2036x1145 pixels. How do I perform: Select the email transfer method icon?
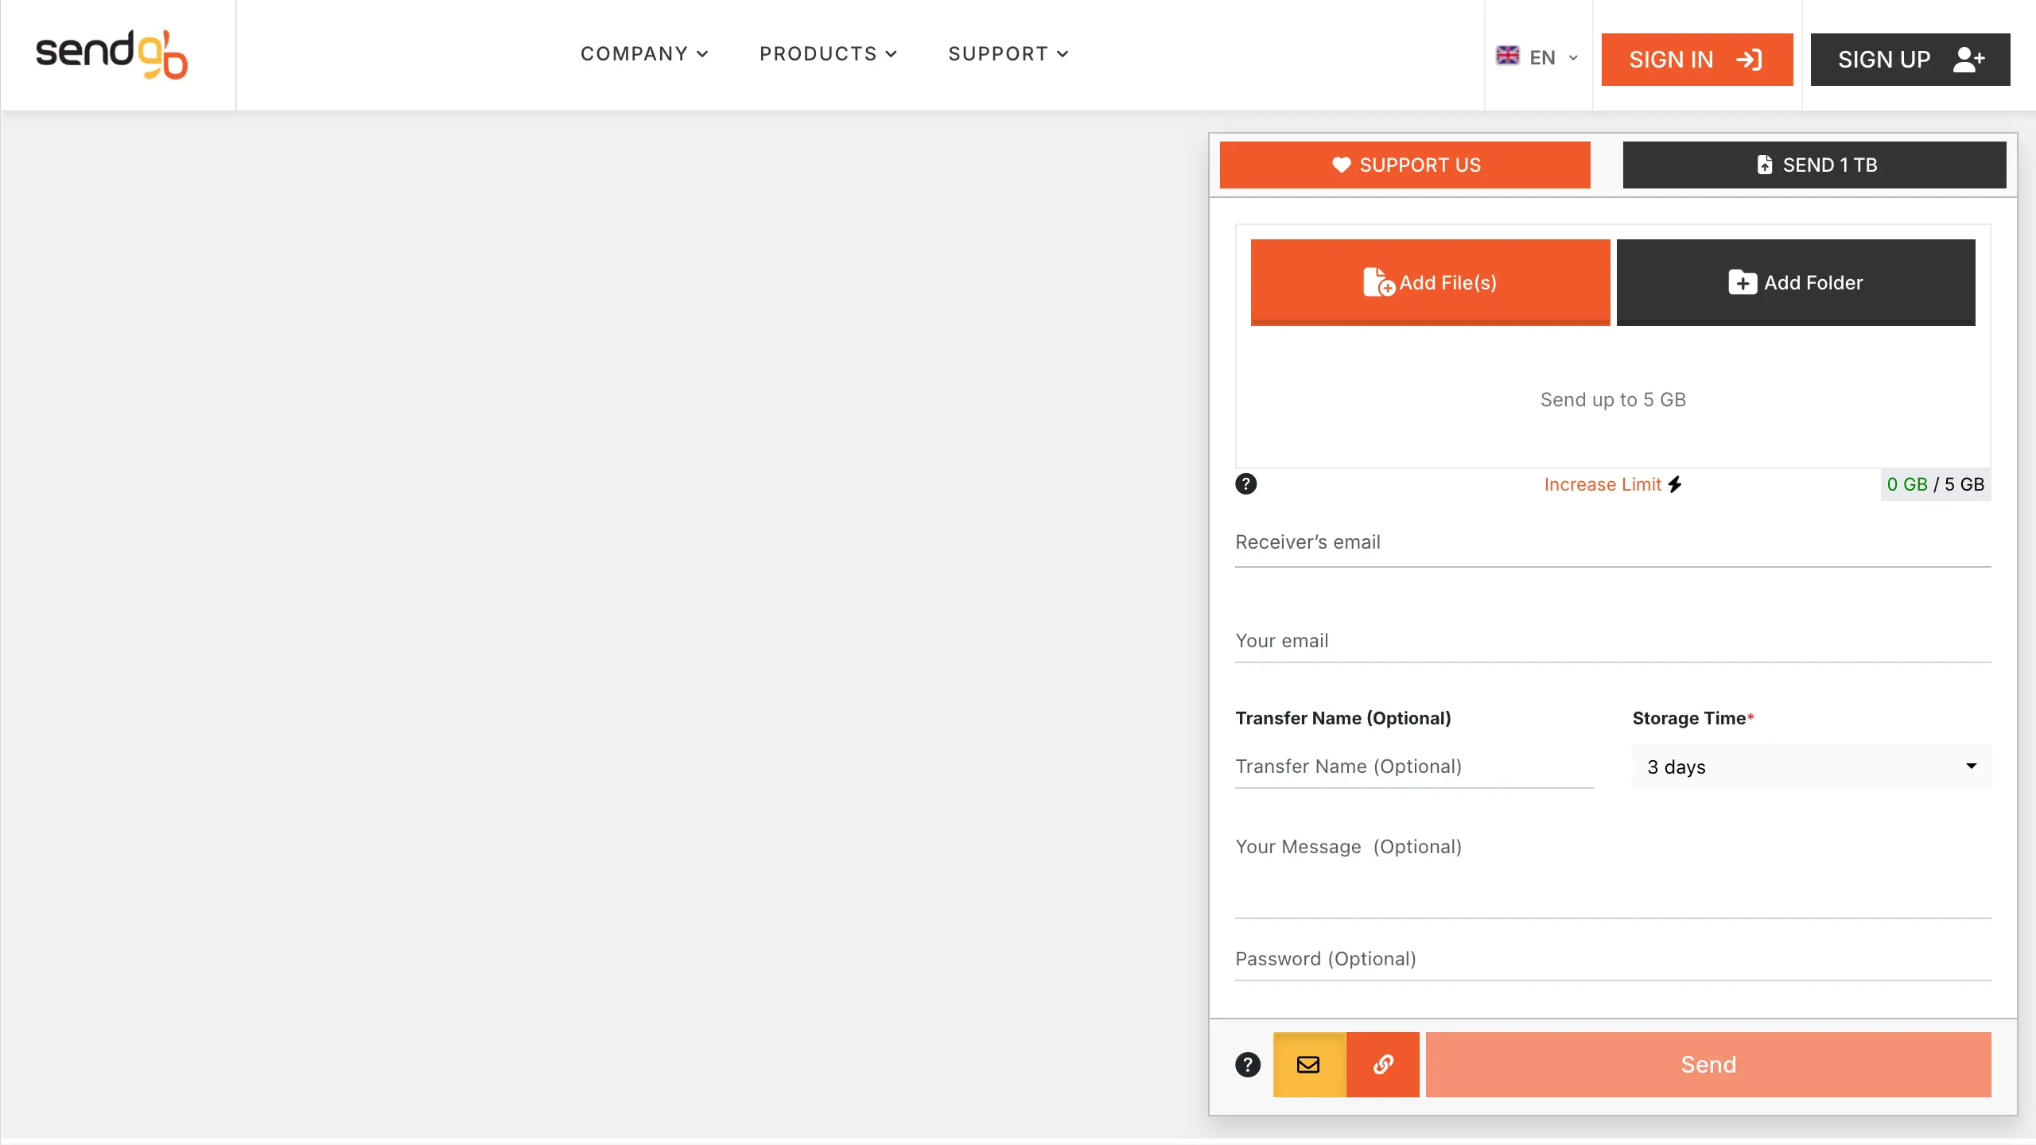point(1308,1065)
